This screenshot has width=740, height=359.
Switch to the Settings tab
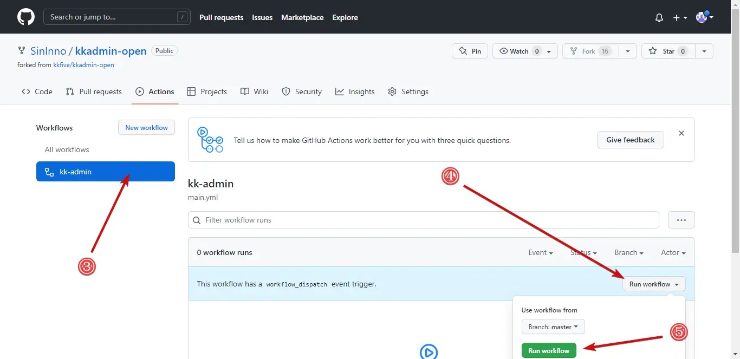coord(408,92)
